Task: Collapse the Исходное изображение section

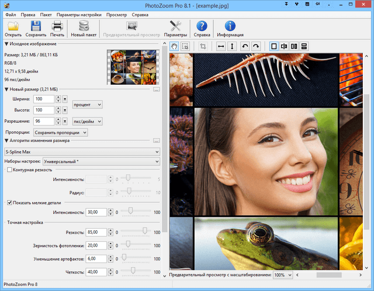Action: point(6,44)
